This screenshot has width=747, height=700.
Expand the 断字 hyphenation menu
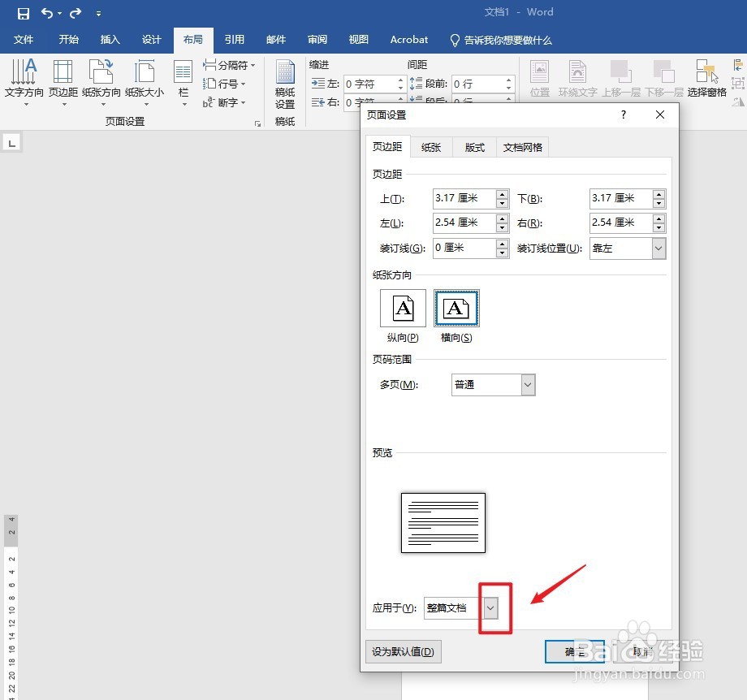tap(224, 102)
